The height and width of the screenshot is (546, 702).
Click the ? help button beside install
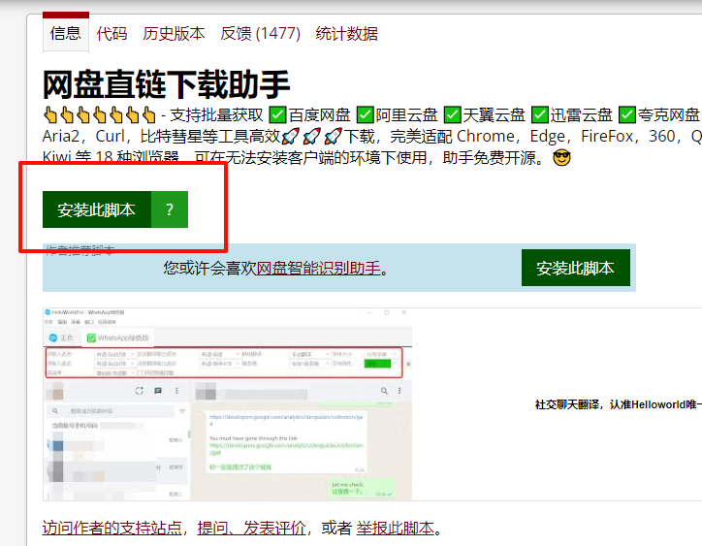(x=170, y=209)
